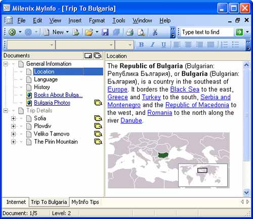Open the Format menu
The height and width of the screenshot is (219, 253).
[x=97, y=20]
